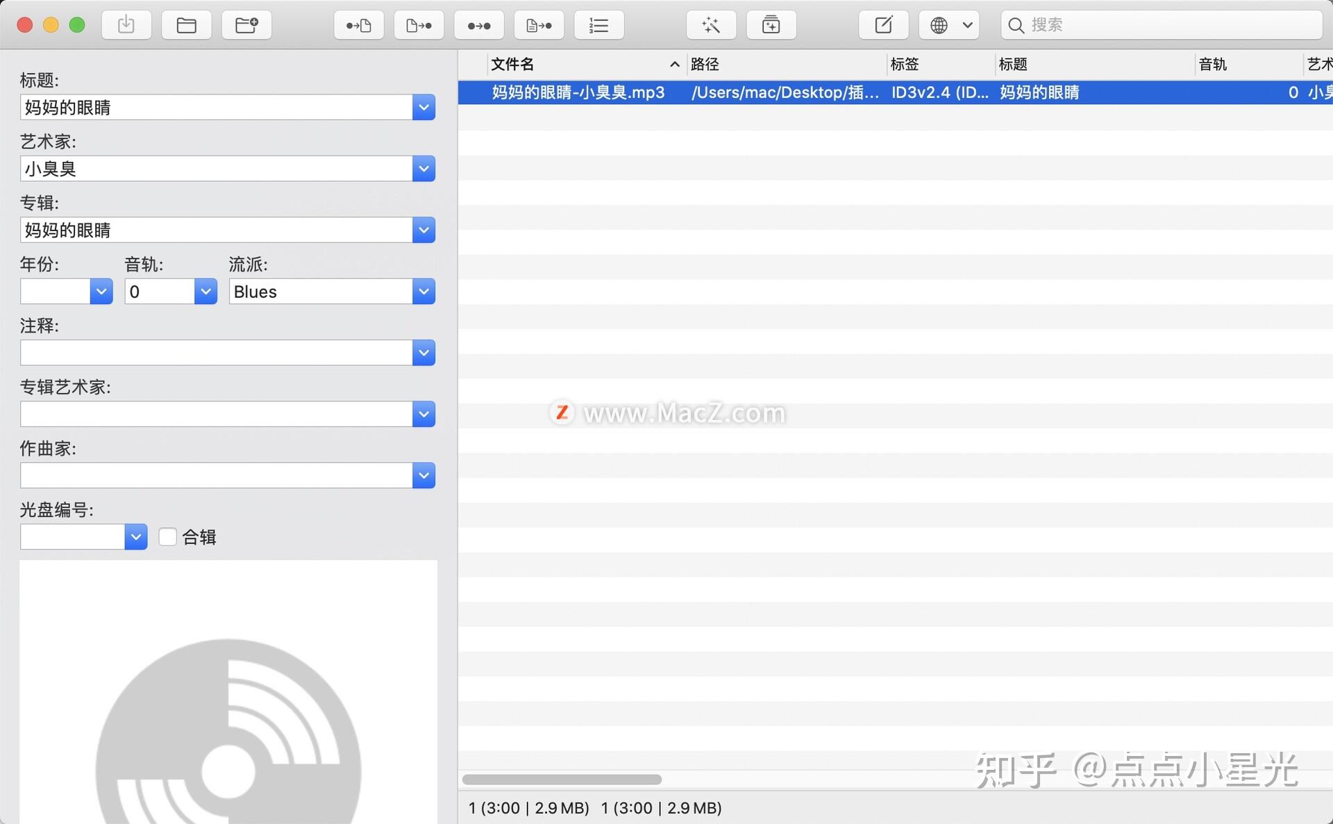Open the numbering wizard list icon
The width and height of the screenshot is (1333, 824).
click(599, 26)
